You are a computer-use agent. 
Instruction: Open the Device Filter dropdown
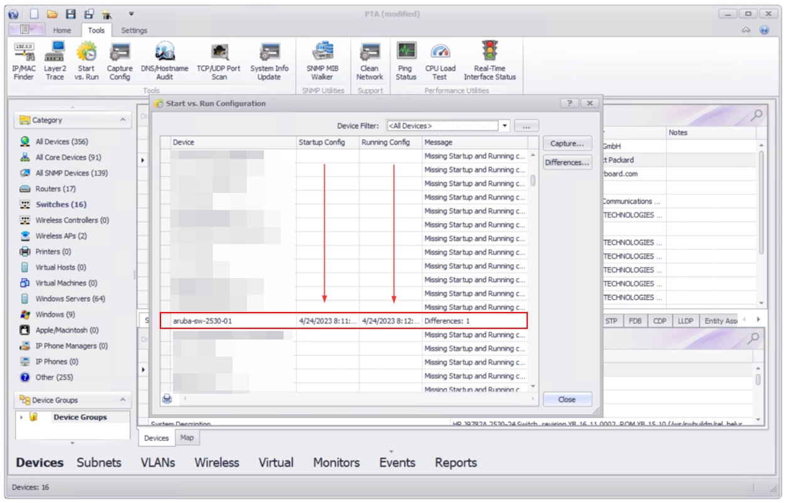click(504, 125)
